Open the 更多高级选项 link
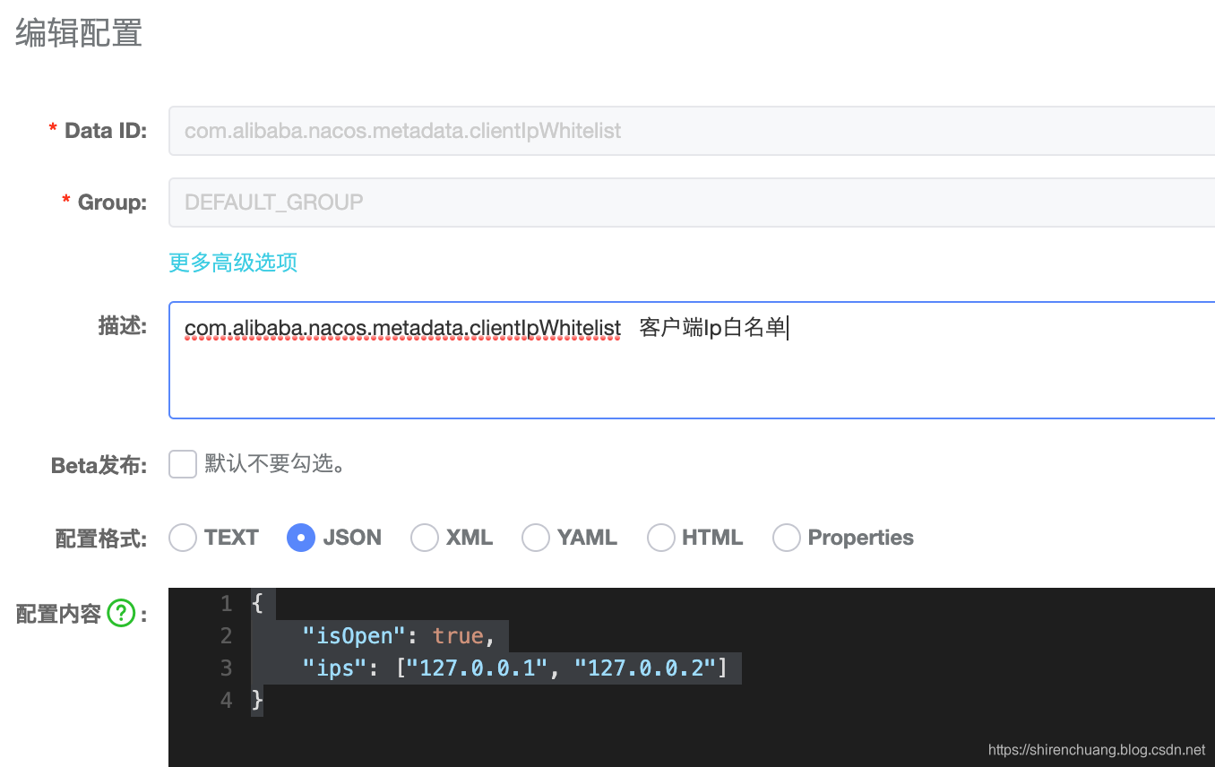 (233, 263)
